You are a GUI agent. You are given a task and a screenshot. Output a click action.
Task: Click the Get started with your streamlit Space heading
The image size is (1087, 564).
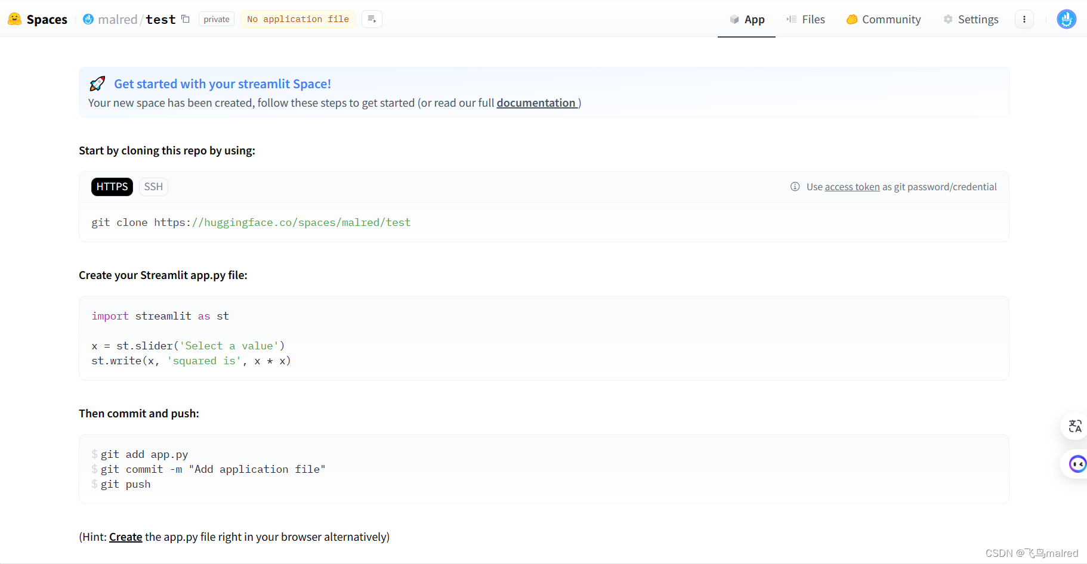coord(223,83)
